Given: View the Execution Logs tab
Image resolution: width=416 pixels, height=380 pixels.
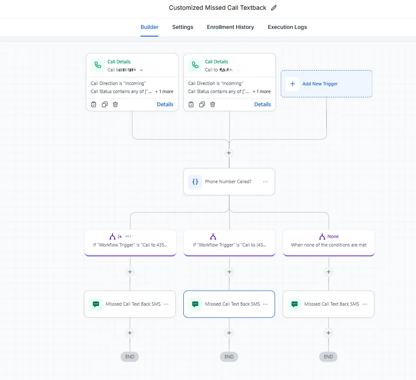Looking at the screenshot, I should (287, 27).
